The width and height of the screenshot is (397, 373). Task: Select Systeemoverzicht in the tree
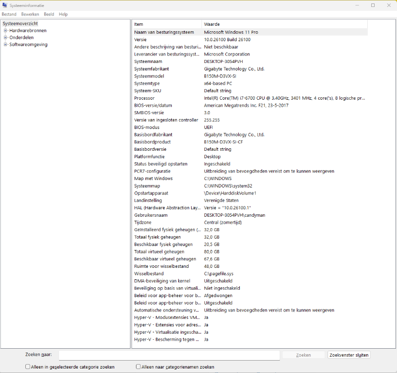click(20, 23)
